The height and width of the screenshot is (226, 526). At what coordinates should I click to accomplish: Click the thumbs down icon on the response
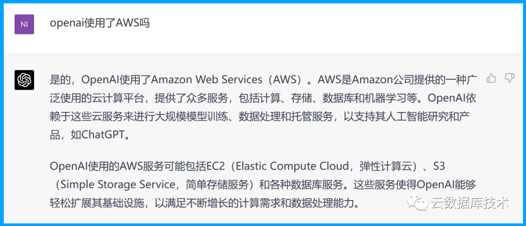tap(509, 78)
